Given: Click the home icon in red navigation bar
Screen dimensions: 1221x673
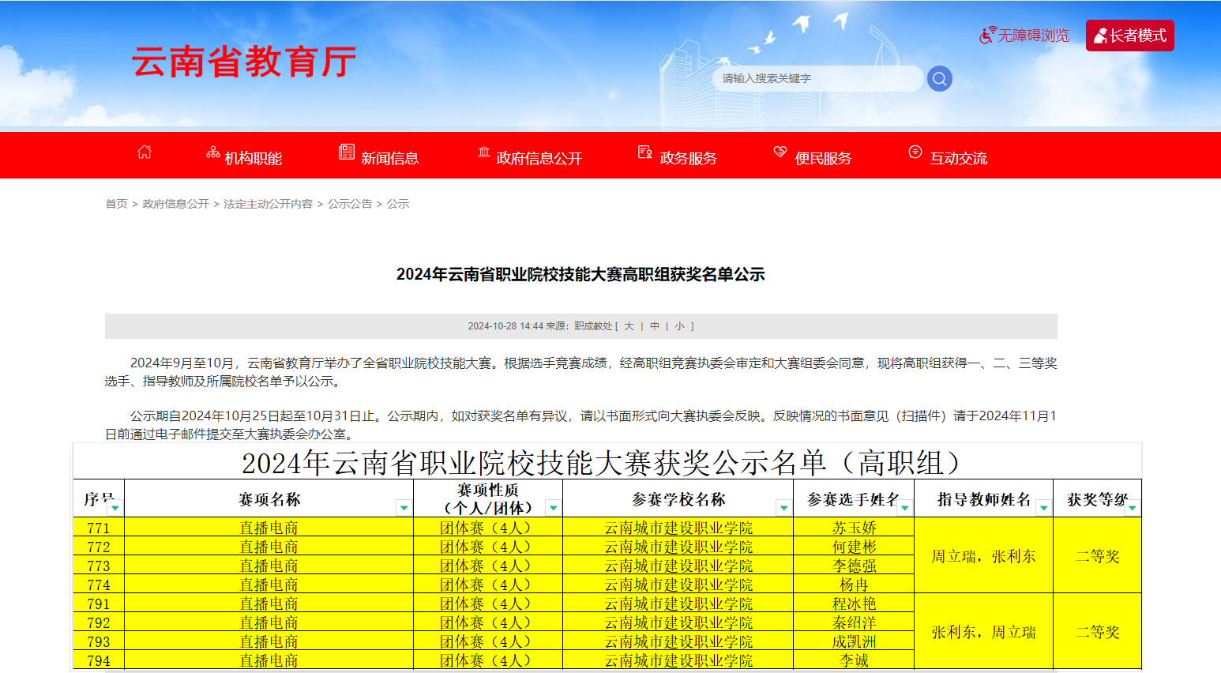Looking at the screenshot, I should tap(145, 152).
